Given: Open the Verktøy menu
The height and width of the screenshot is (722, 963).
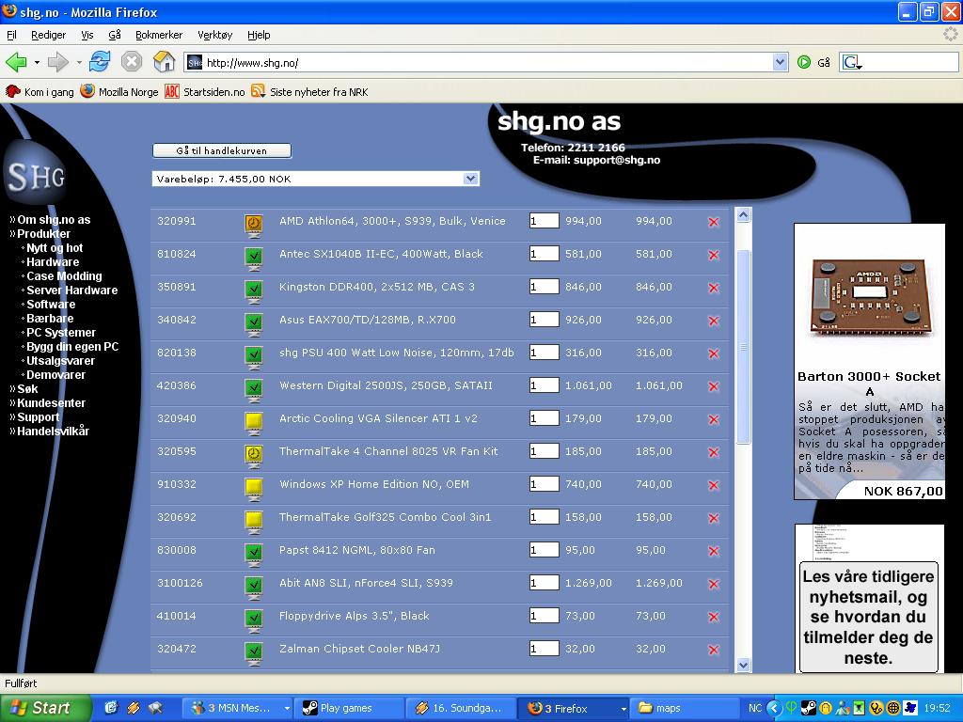Looking at the screenshot, I should click(x=215, y=35).
